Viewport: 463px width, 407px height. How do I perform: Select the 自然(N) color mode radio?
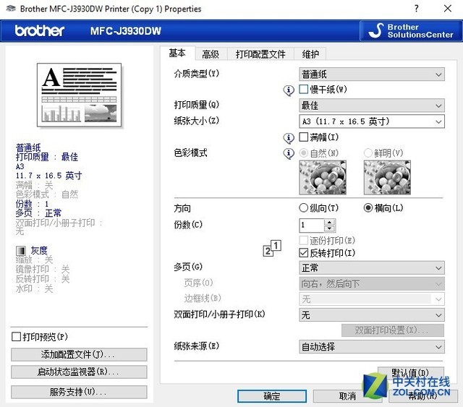[303, 153]
